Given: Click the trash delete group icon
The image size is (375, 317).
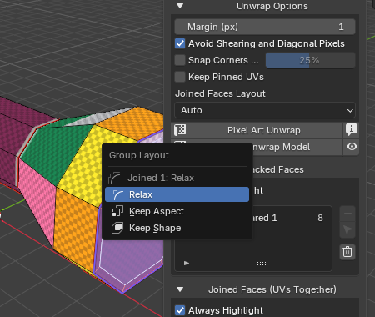Looking at the screenshot, I should click(x=347, y=252).
